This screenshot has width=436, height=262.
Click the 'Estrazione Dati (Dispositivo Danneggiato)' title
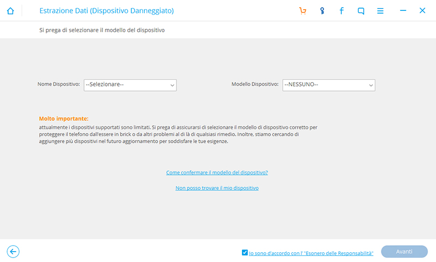[106, 11]
